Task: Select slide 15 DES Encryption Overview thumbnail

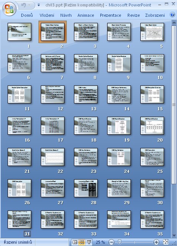Action: pyautogui.click(x=152, y=94)
